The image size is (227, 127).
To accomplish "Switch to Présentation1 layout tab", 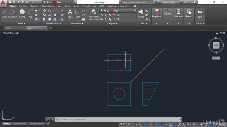I will point(20,123).
